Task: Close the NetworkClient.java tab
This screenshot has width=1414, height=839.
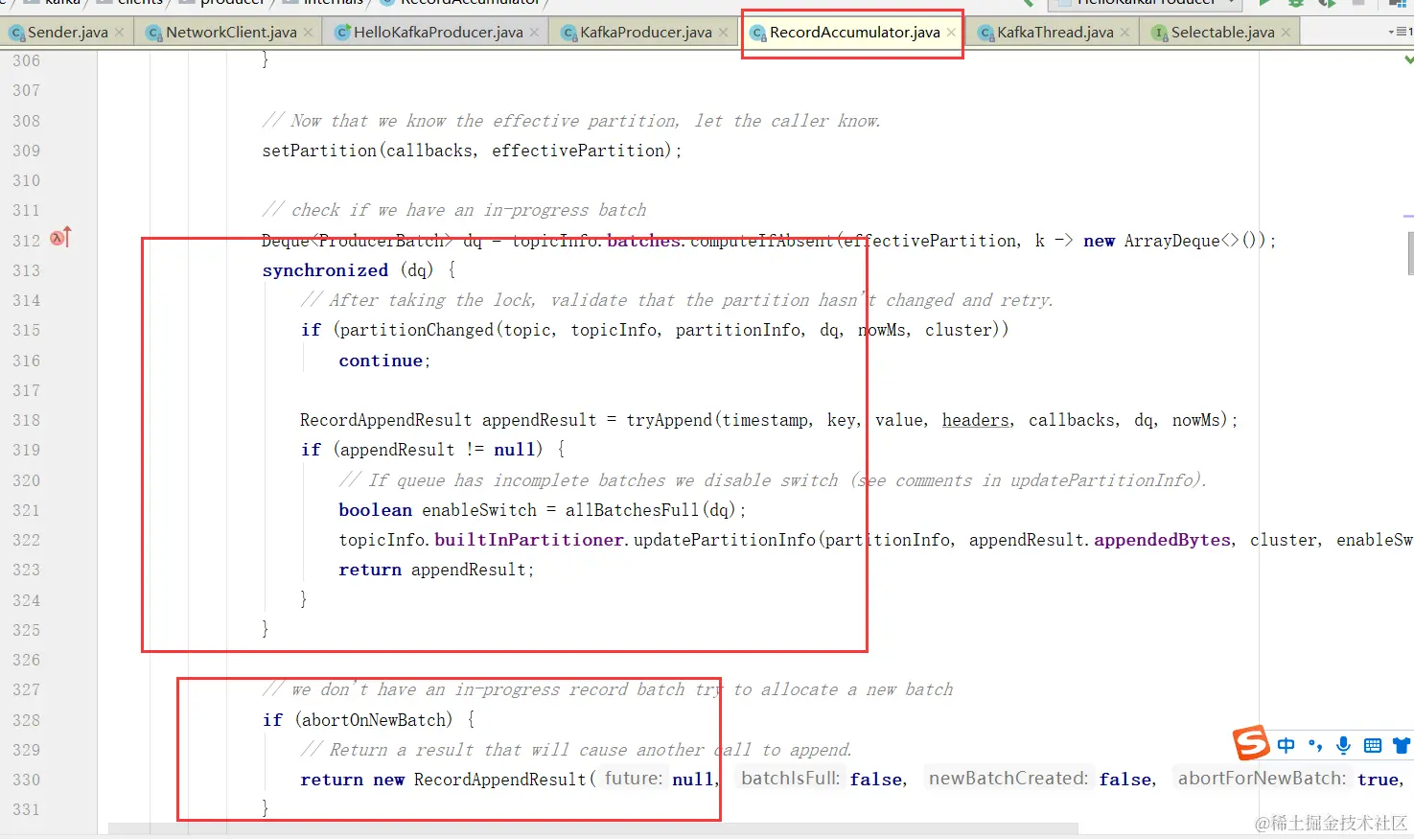Action: (x=309, y=33)
